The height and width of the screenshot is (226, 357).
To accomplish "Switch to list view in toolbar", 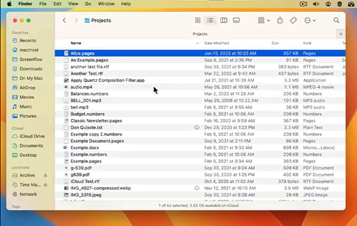I will tap(210, 20).
